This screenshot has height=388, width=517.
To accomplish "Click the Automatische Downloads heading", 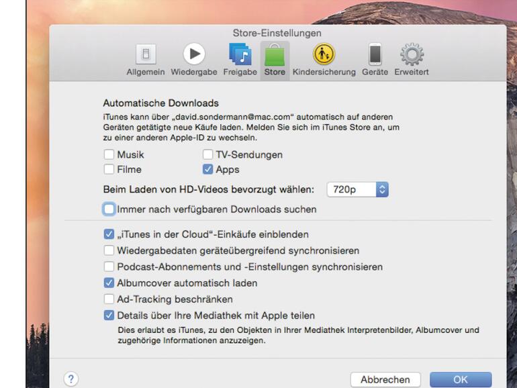I will pyautogui.click(x=161, y=103).
